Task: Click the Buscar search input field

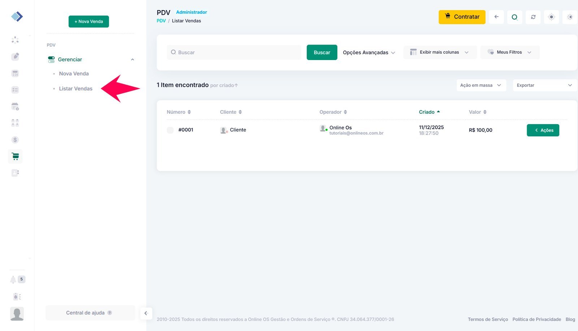Action: click(x=235, y=52)
